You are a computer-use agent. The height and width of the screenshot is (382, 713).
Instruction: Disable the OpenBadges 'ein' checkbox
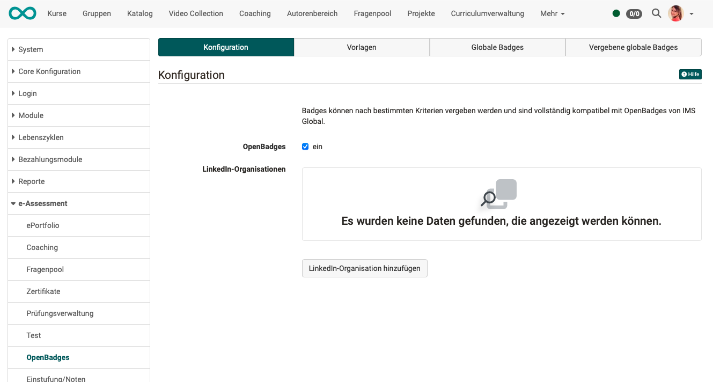(x=305, y=146)
